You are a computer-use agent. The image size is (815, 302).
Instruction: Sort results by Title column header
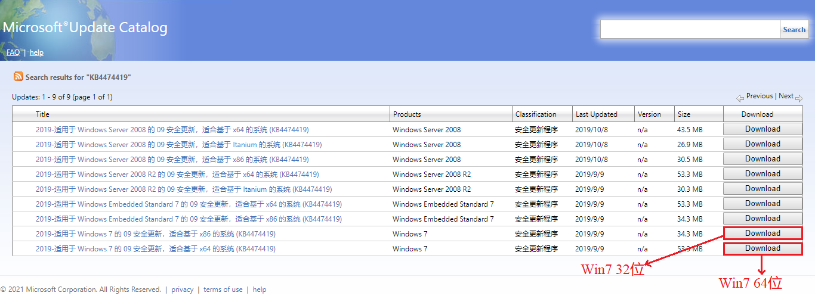(42, 114)
